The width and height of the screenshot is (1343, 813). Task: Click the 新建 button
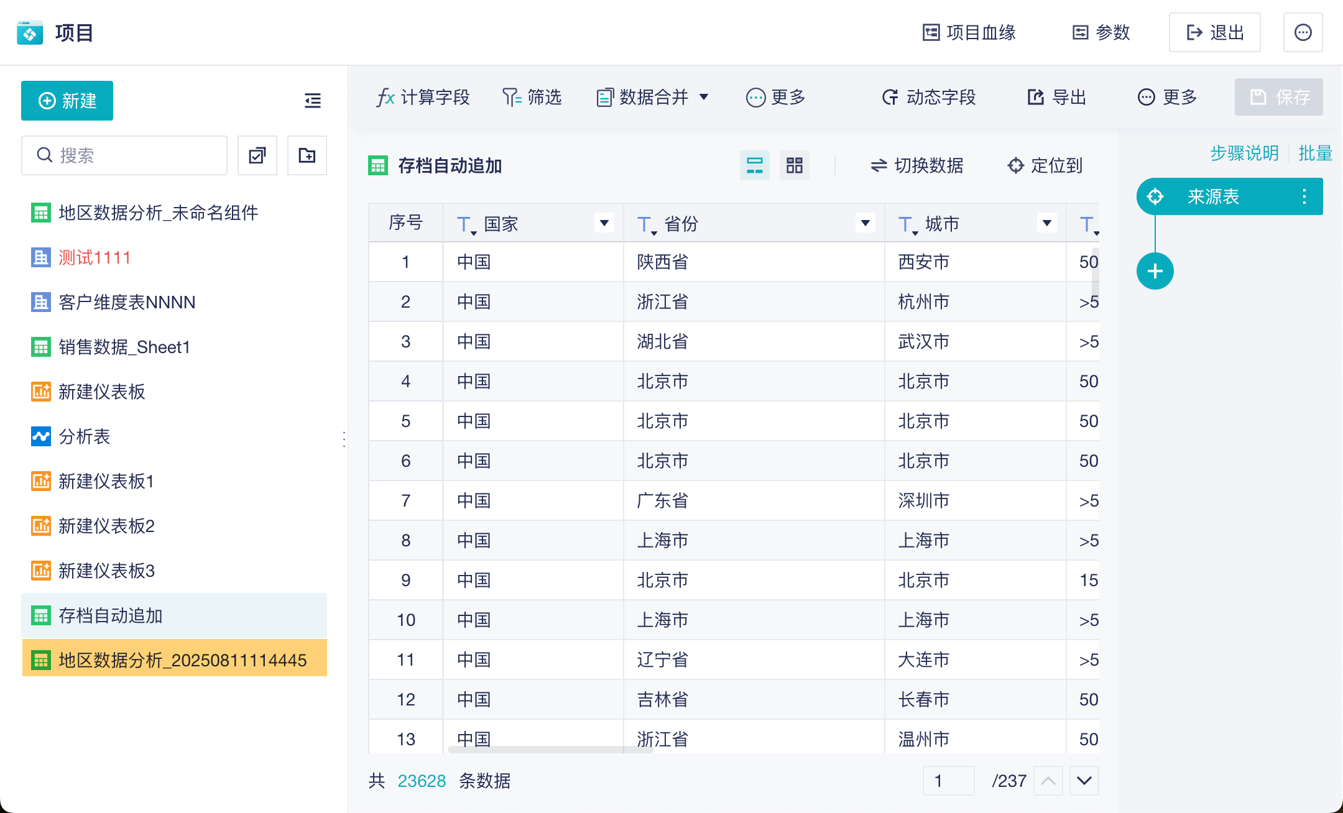pyautogui.click(x=67, y=101)
